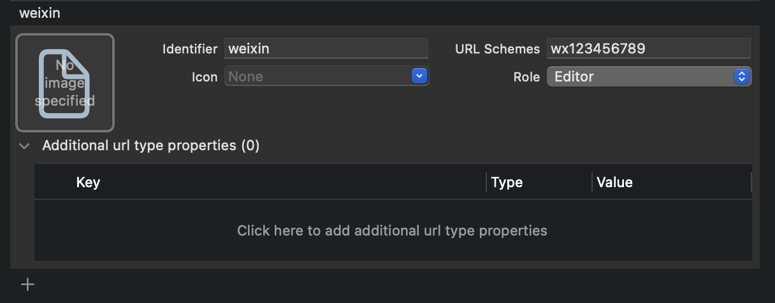Click the Role label
The image size is (775, 303).
click(526, 77)
